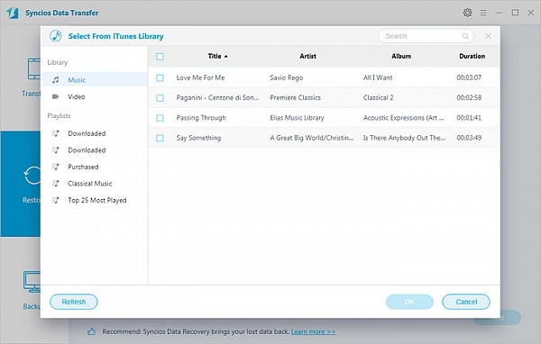541x344 pixels.
Task: Sort by the Album column header
Action: pyautogui.click(x=401, y=56)
